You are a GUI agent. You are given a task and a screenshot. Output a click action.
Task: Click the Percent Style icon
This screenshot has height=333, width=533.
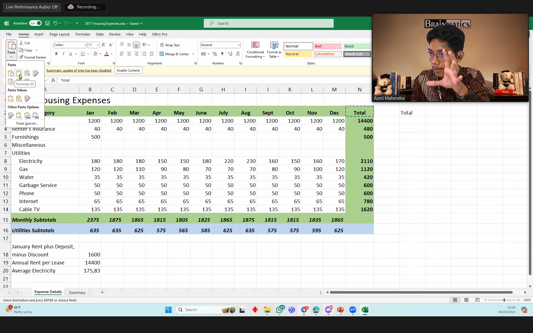click(215, 54)
